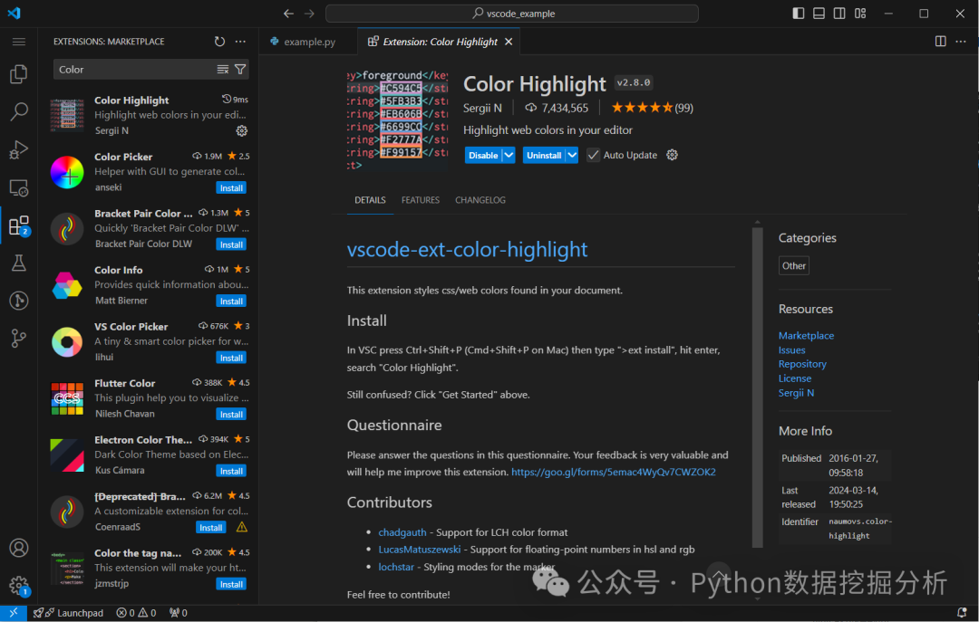Open remote window indicator in status bar
Viewport: 979px width, 622px height.
coord(13,613)
